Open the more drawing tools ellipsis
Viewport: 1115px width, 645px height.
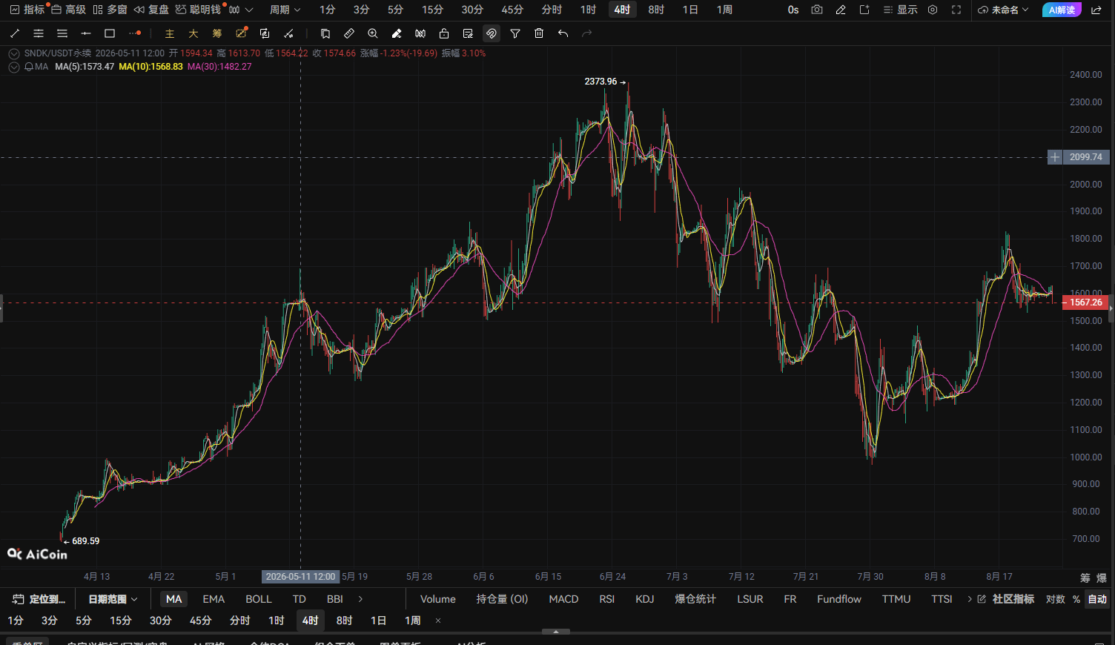134,33
